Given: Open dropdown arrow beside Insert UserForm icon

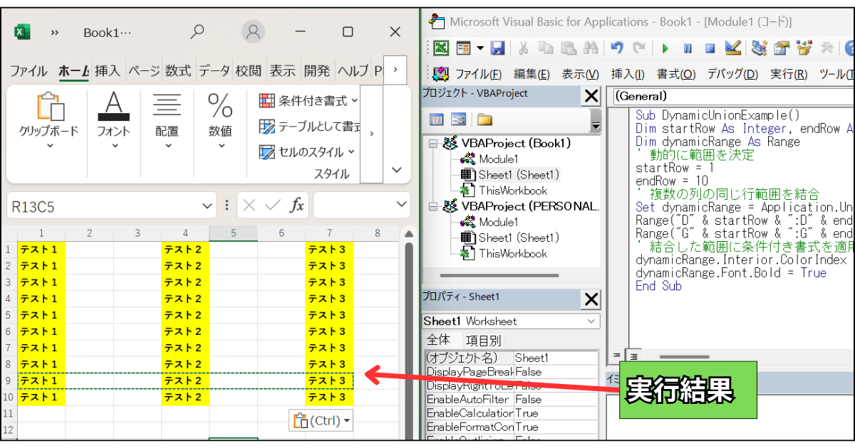Looking at the screenshot, I should 480,48.
